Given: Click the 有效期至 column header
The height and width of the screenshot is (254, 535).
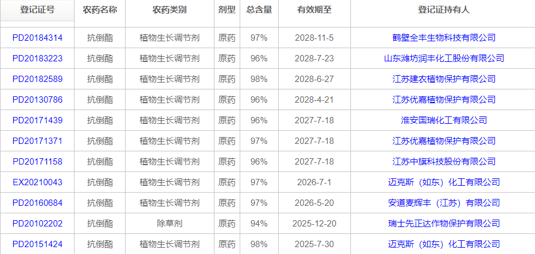Looking at the screenshot, I should (314, 10).
